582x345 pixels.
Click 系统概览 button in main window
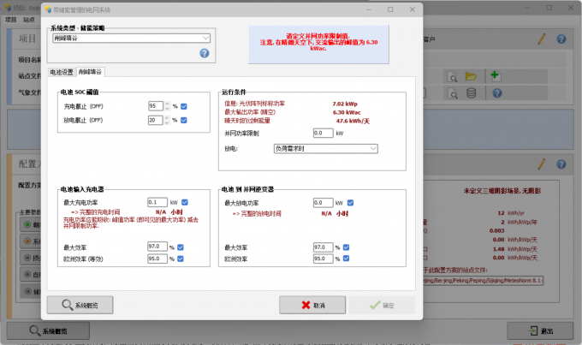point(48,331)
